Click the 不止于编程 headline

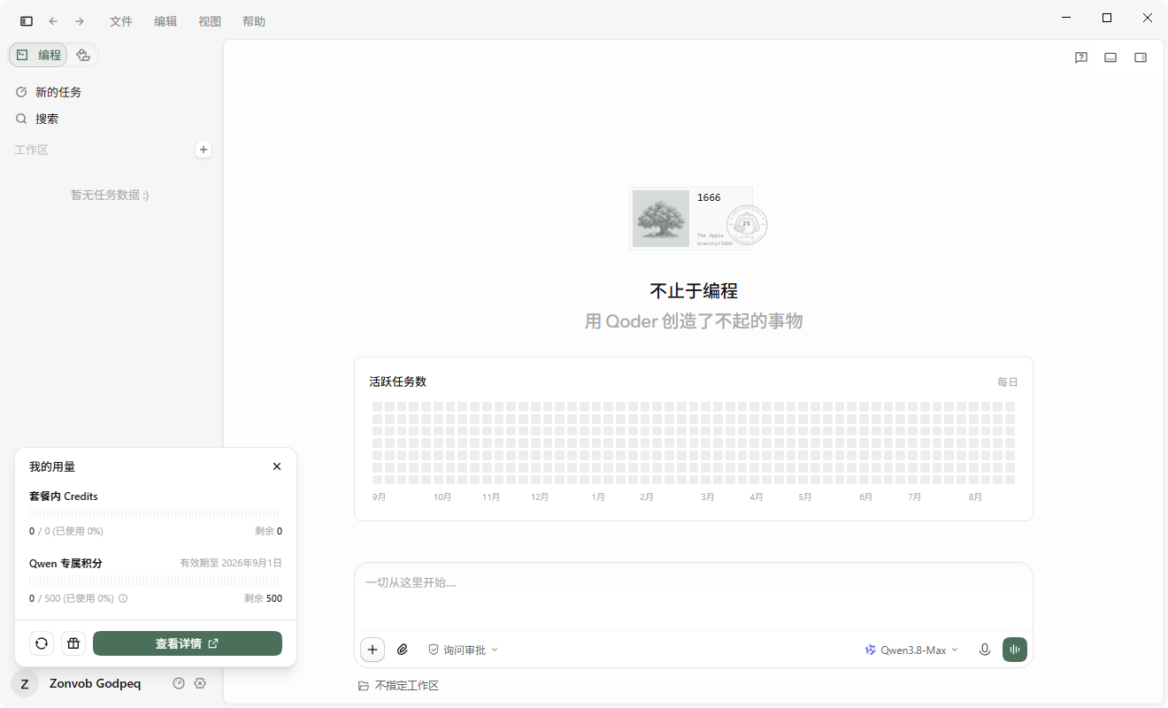[694, 291]
